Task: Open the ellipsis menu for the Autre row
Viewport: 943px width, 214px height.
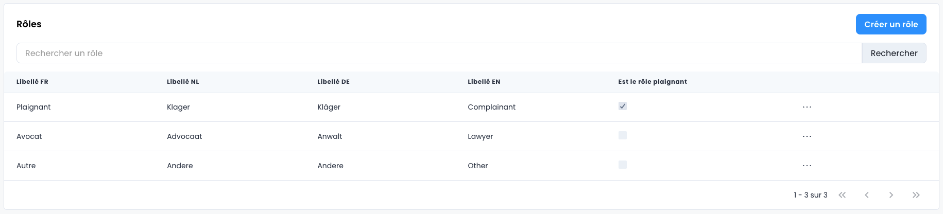Action: pos(807,166)
